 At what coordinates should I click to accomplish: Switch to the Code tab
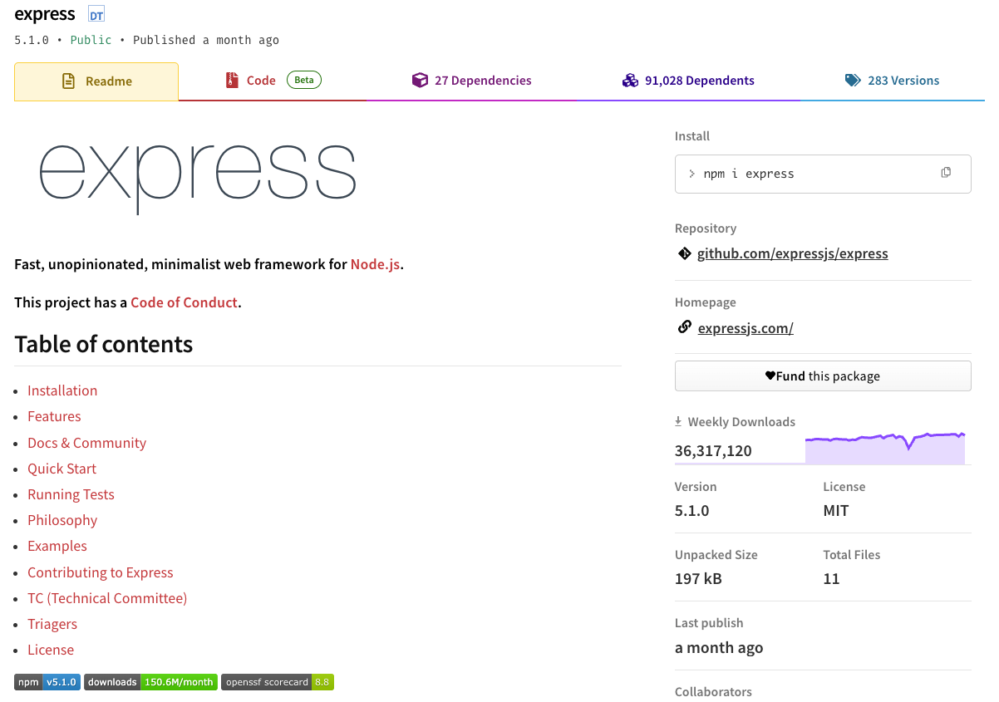(273, 81)
